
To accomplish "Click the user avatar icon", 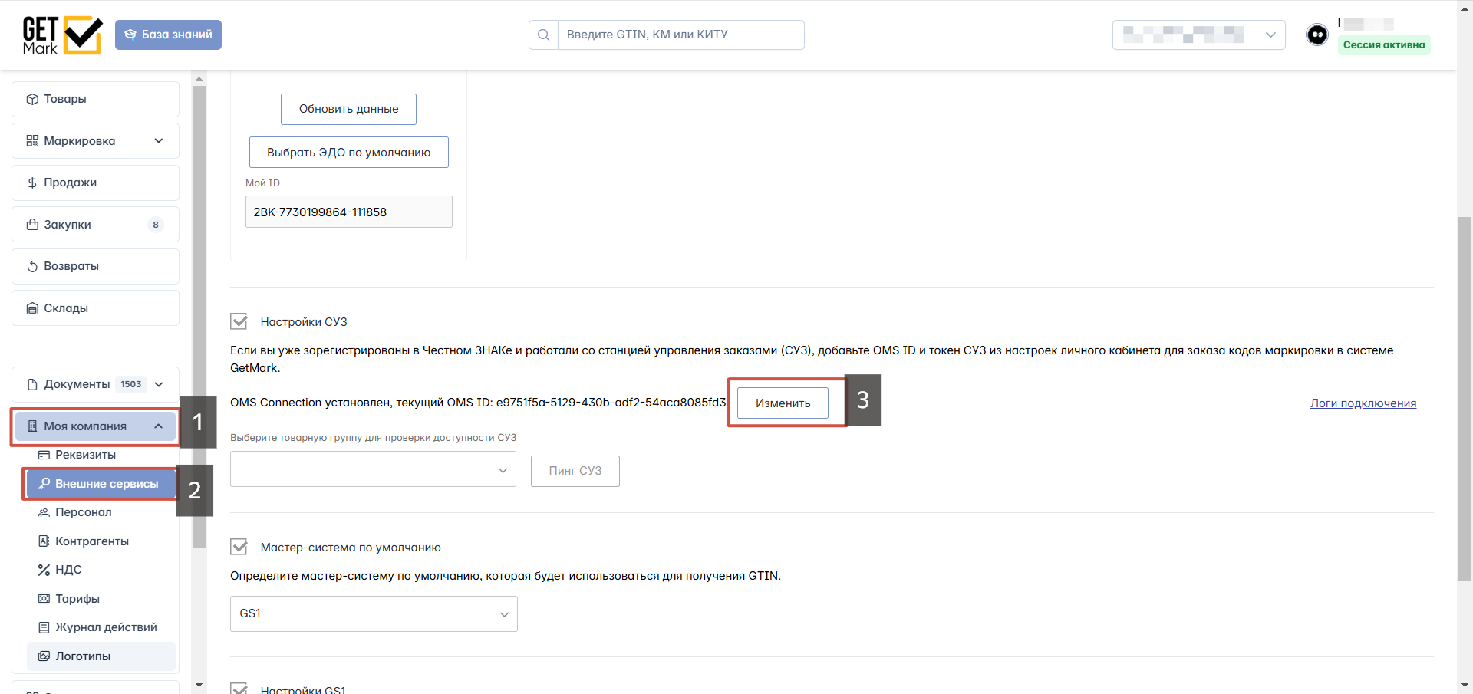I will [x=1317, y=35].
